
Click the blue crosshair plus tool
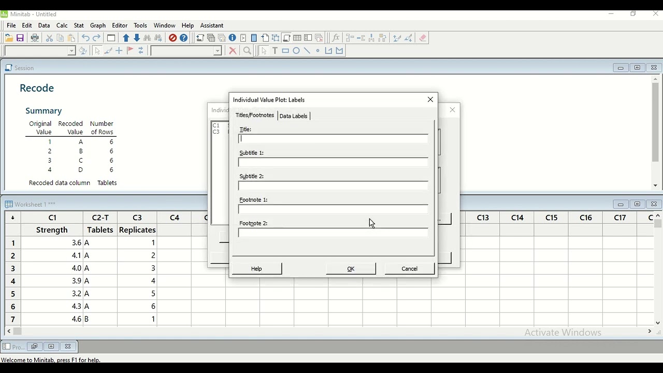(119, 51)
